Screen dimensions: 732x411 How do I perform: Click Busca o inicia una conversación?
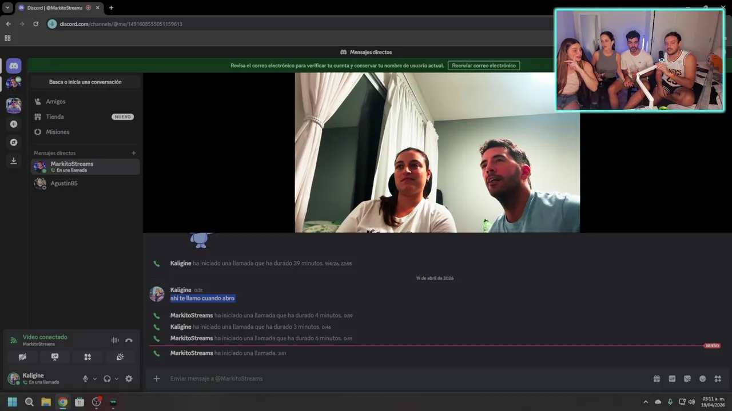click(x=85, y=82)
